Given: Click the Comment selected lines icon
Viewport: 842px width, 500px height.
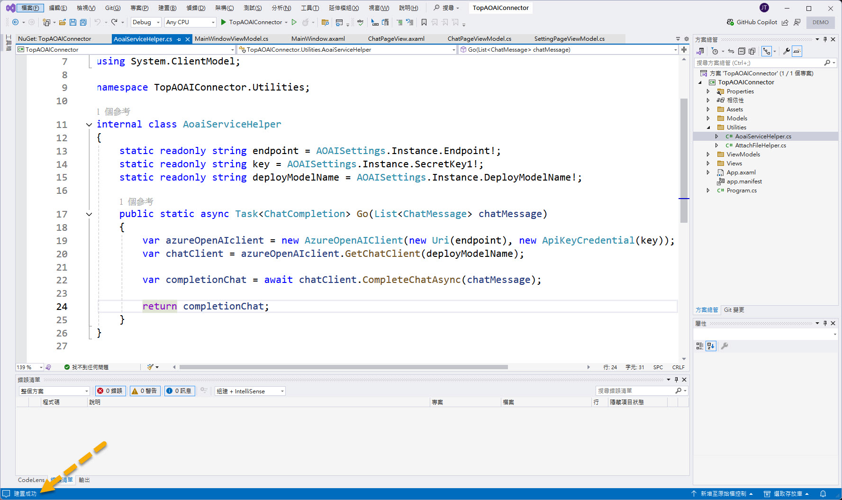Looking at the screenshot, I should (x=399, y=22).
